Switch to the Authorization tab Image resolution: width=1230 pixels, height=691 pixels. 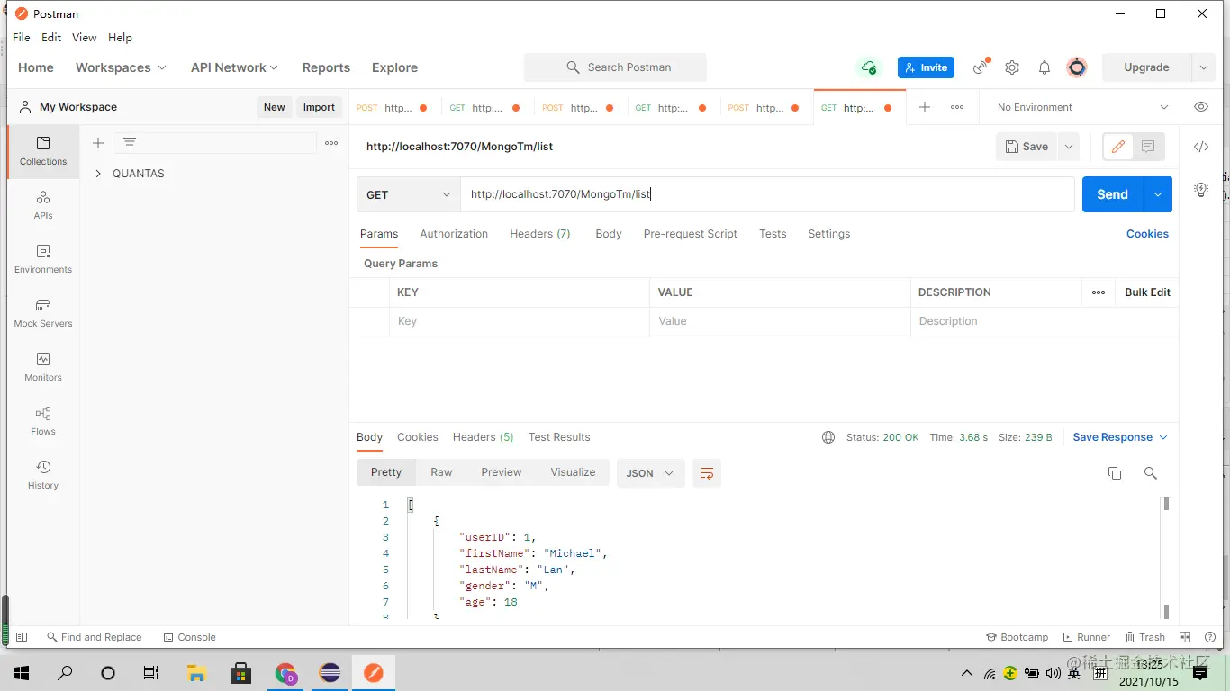pyautogui.click(x=454, y=234)
